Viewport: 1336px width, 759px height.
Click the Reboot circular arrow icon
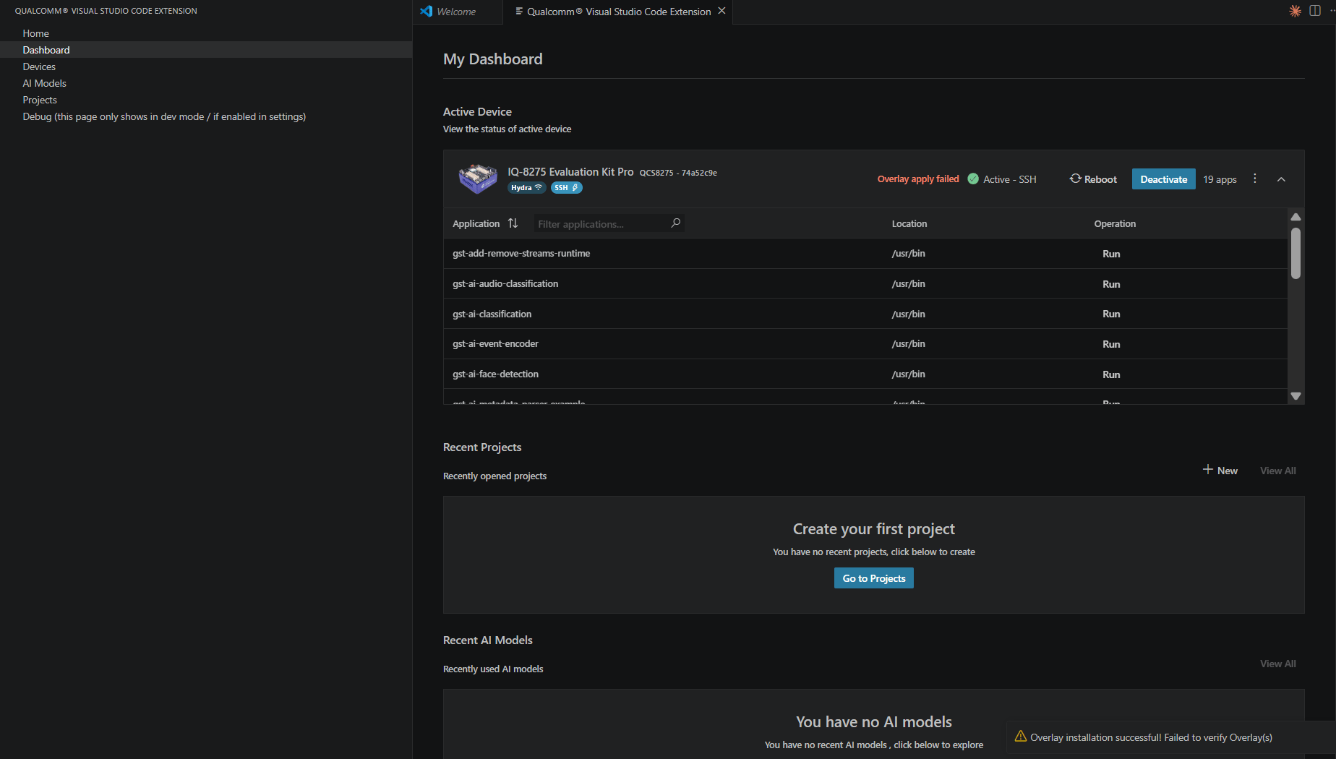[1075, 179]
